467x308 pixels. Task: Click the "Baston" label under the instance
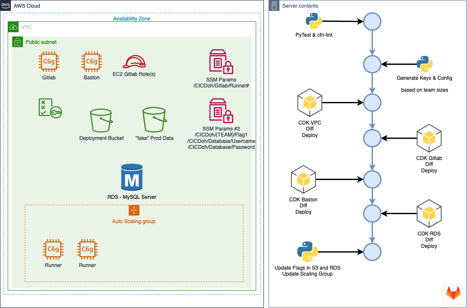coord(92,78)
